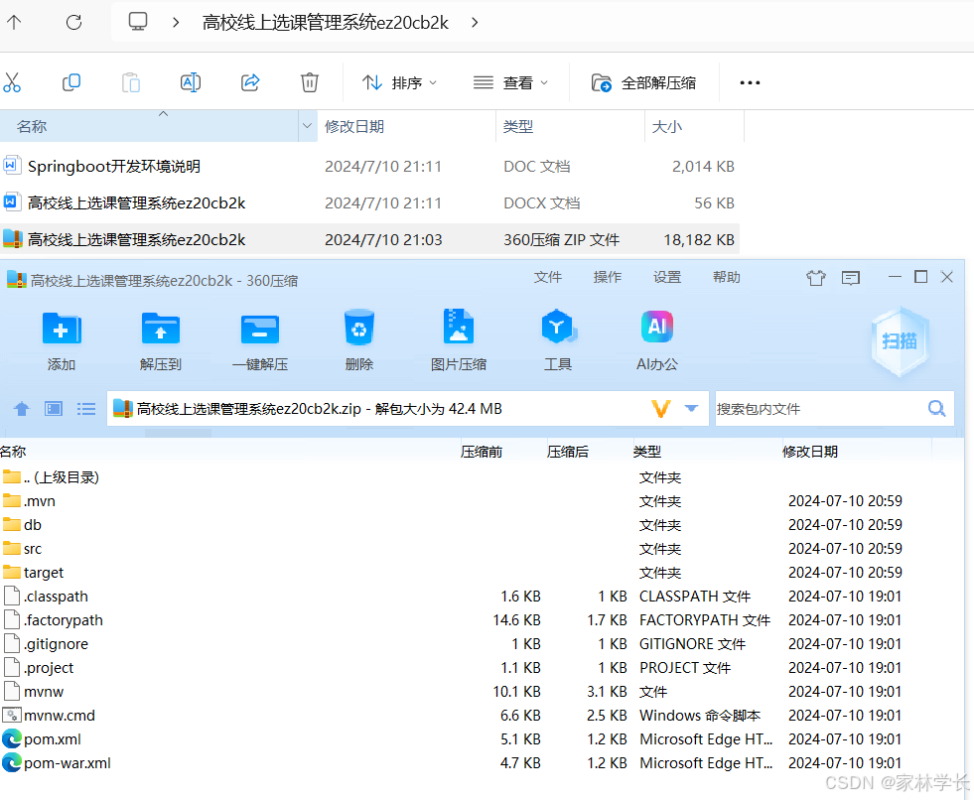Viewport: 974px width, 800px height.
Task: Switch to thumbnail view icon in 360压缩
Action: pos(54,409)
